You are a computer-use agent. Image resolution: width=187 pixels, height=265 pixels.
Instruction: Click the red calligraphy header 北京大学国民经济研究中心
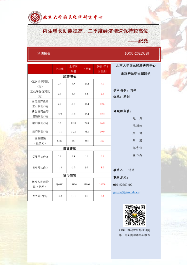[x=73, y=17]
